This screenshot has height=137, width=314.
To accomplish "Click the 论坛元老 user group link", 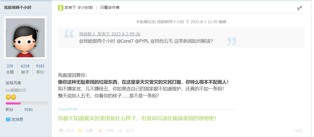I will tap(14, 83).
